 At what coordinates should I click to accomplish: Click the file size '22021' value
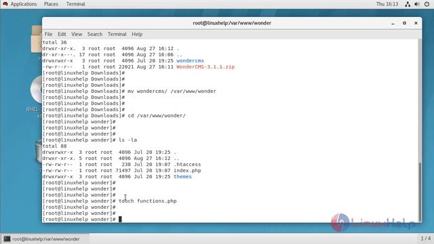(x=126, y=66)
